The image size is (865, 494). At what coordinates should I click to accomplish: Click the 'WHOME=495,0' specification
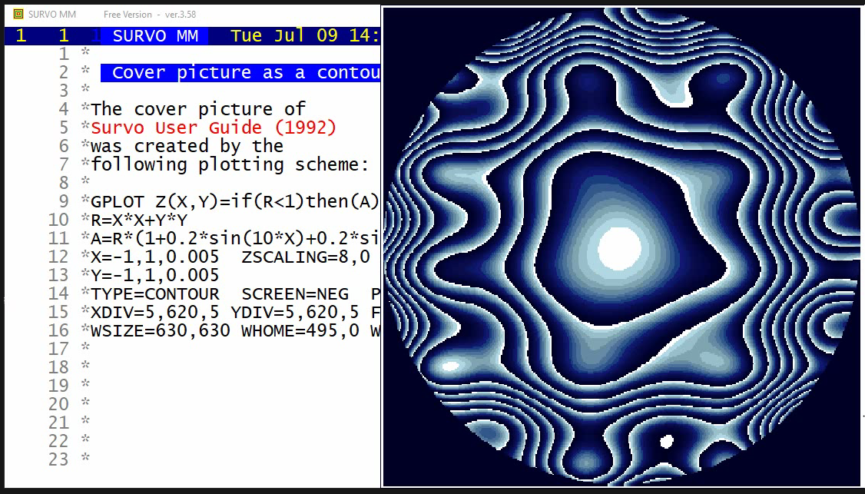tap(300, 330)
